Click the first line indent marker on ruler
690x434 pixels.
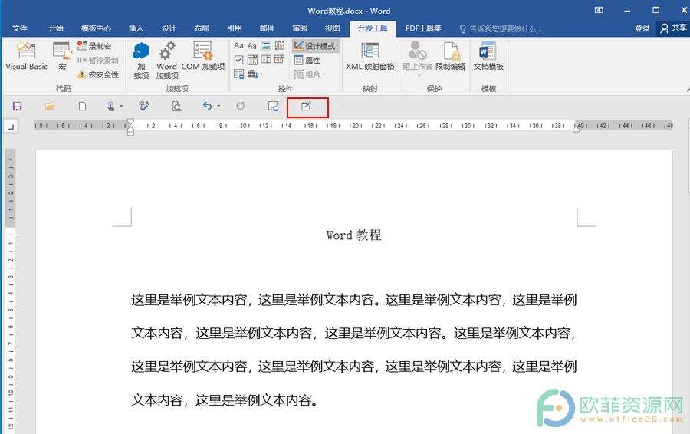point(130,121)
